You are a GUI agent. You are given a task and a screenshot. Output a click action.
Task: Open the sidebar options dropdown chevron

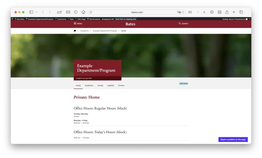36,12
